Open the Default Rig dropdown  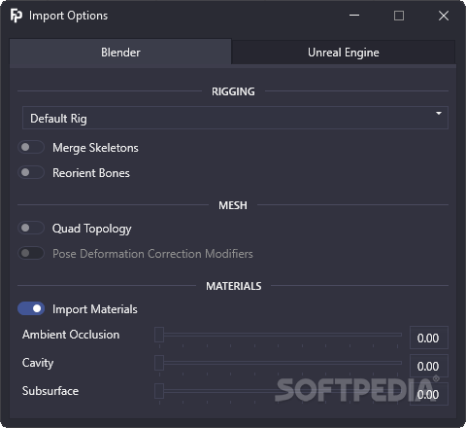pyautogui.click(x=235, y=118)
